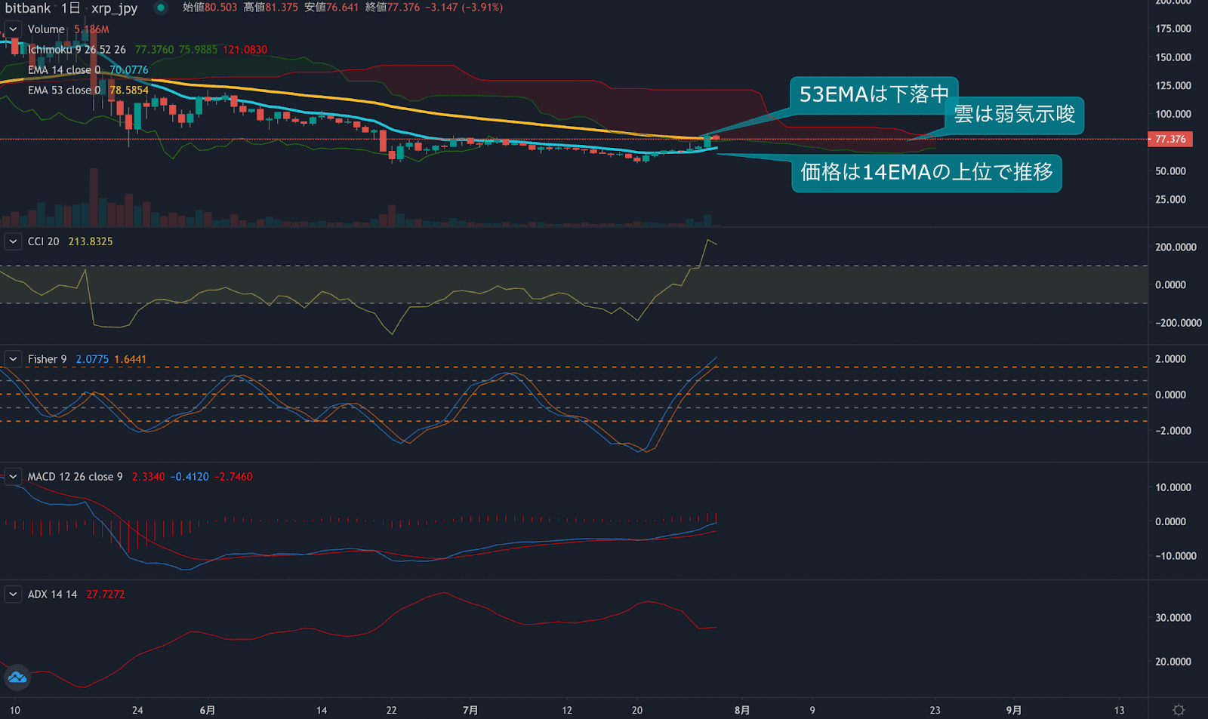Image resolution: width=1208 pixels, height=719 pixels.
Task: Open the 1日 interval selector
Action: [70, 8]
